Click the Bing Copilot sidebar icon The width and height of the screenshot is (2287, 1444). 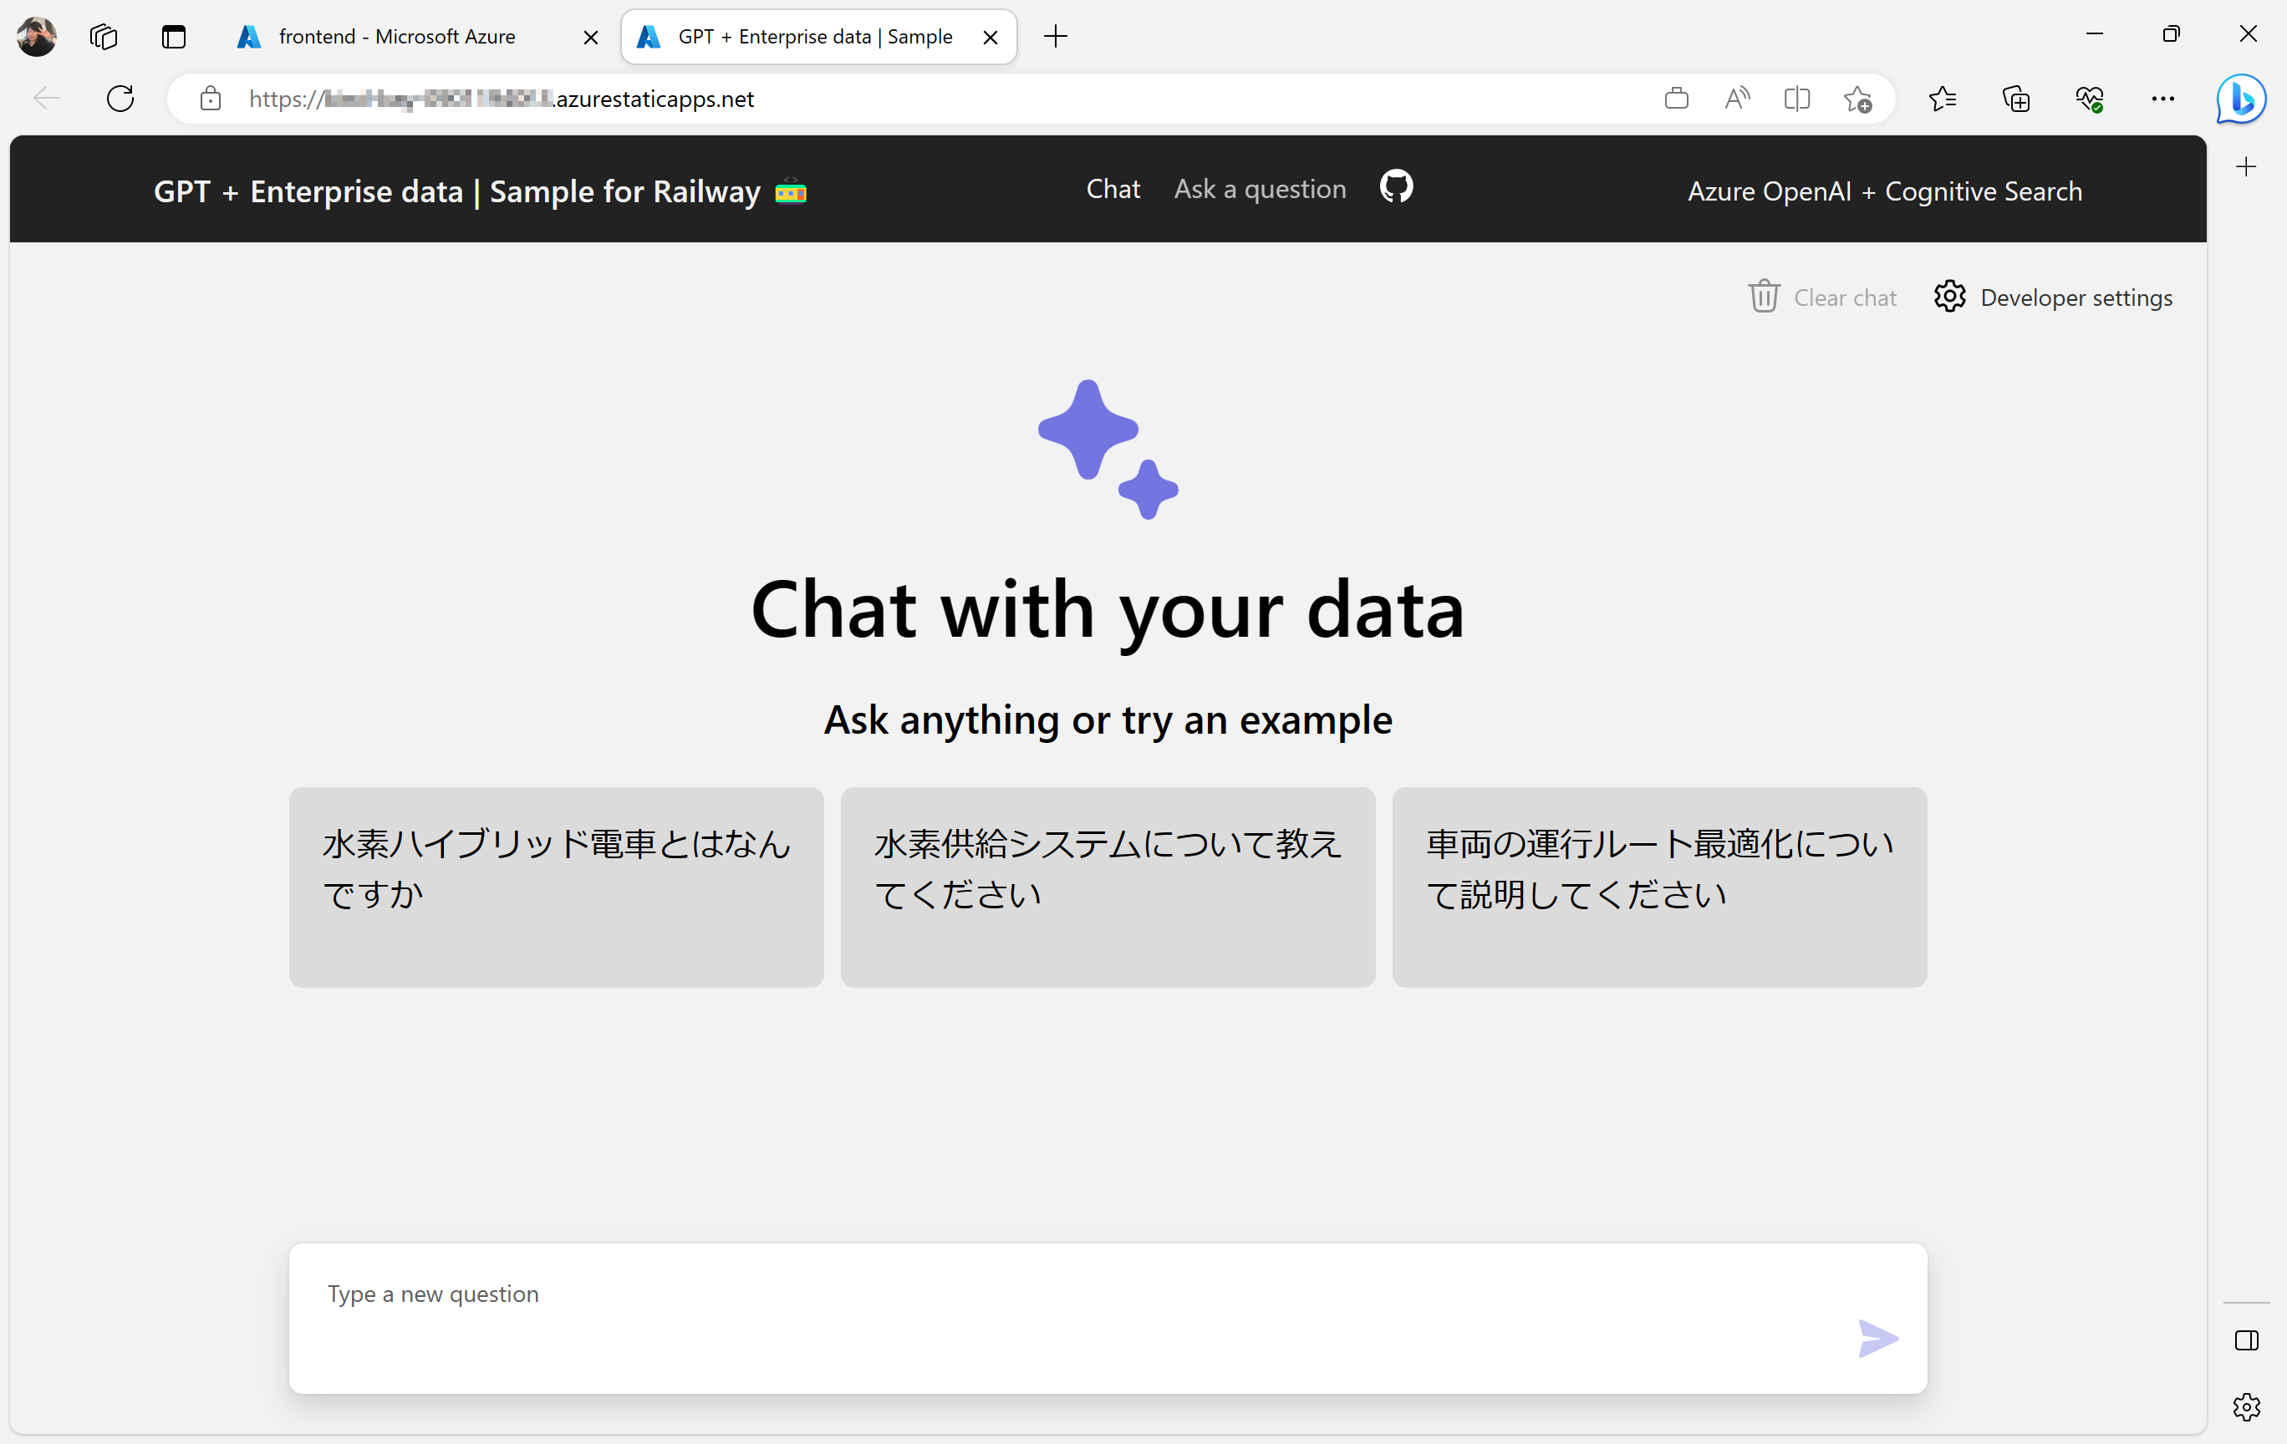[2240, 99]
